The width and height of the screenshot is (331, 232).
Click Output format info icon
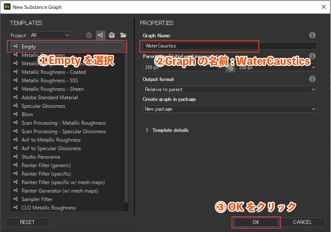click(312, 79)
